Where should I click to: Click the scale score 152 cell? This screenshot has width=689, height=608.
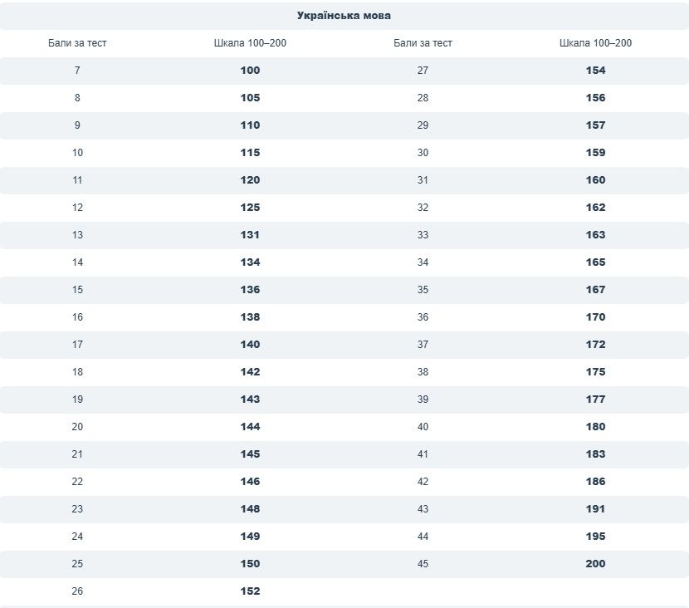click(250, 591)
